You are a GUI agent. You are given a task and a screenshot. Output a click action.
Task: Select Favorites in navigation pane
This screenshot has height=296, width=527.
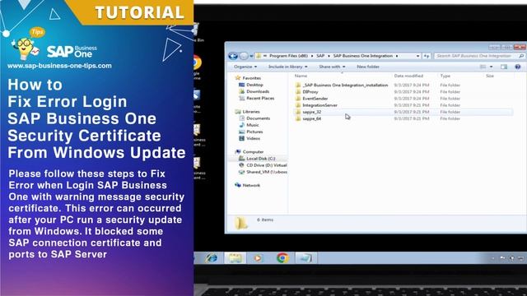click(x=251, y=78)
